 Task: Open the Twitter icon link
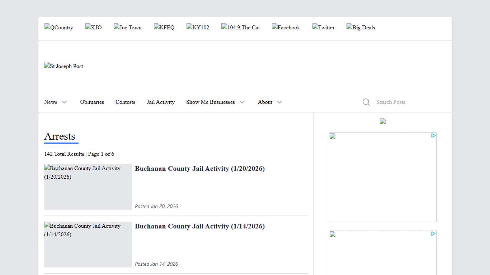(x=323, y=28)
